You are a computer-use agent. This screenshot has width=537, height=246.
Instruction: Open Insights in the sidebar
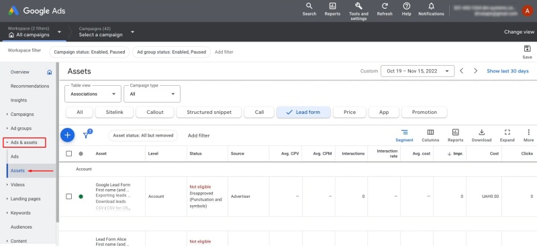pyautogui.click(x=19, y=101)
